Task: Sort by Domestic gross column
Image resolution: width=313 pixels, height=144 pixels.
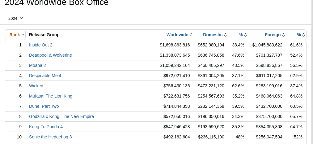Action: pyautogui.click(x=215, y=35)
